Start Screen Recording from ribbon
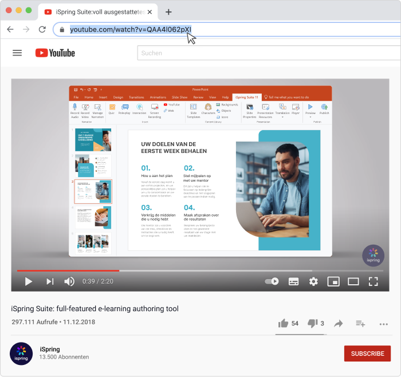Screen dimensions: 401x377 pyautogui.click(x=155, y=111)
